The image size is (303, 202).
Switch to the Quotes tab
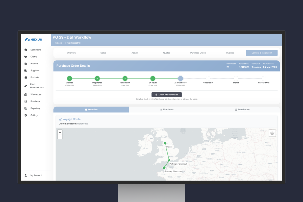166,53
